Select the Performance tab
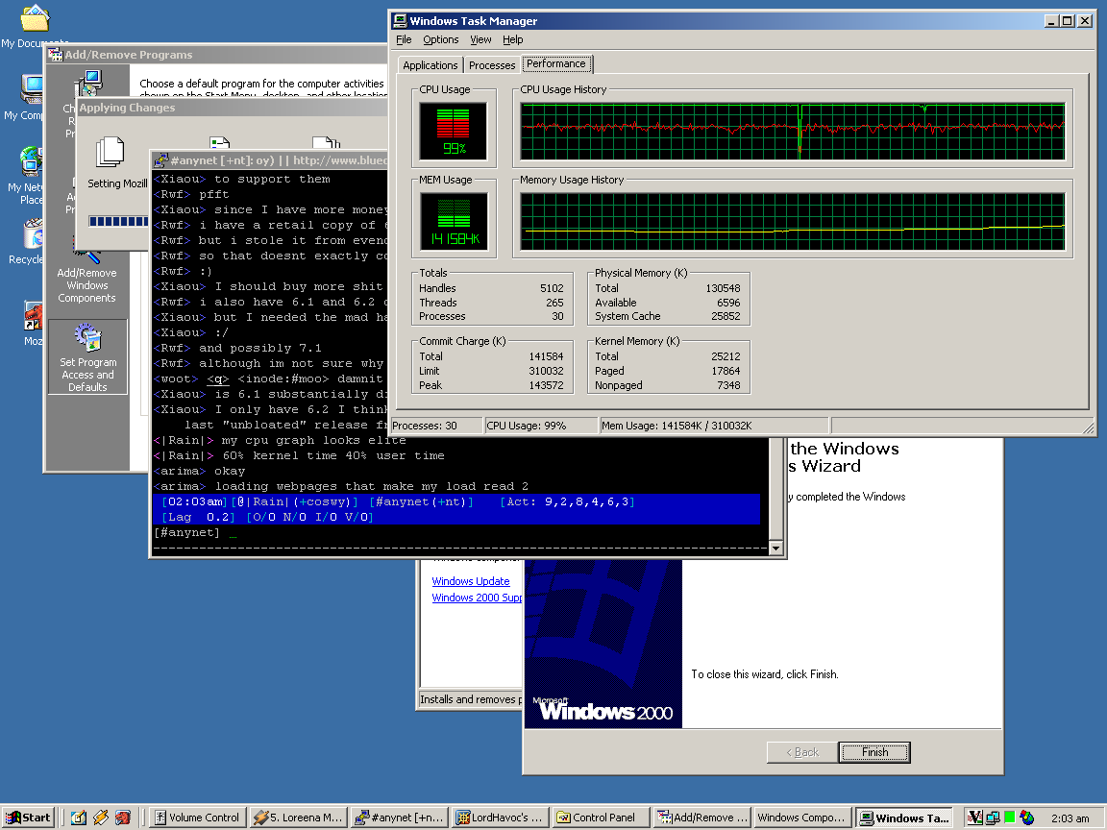Image resolution: width=1107 pixels, height=830 pixels. (556, 63)
